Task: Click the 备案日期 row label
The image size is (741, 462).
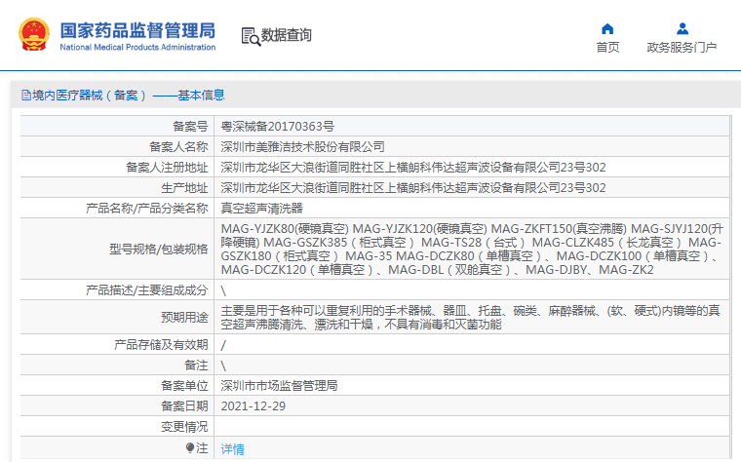Action: pos(184,406)
